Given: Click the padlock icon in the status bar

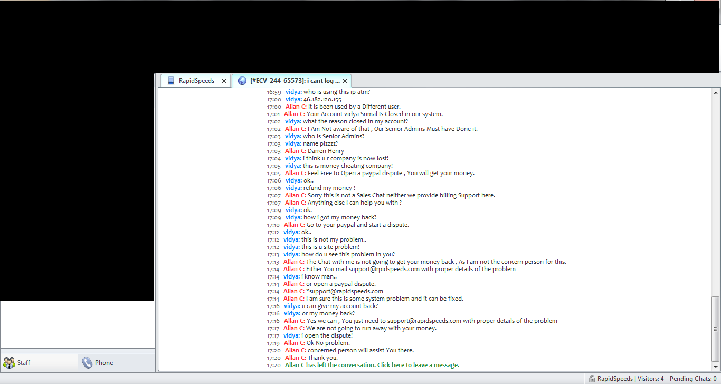Looking at the screenshot, I should pos(591,379).
